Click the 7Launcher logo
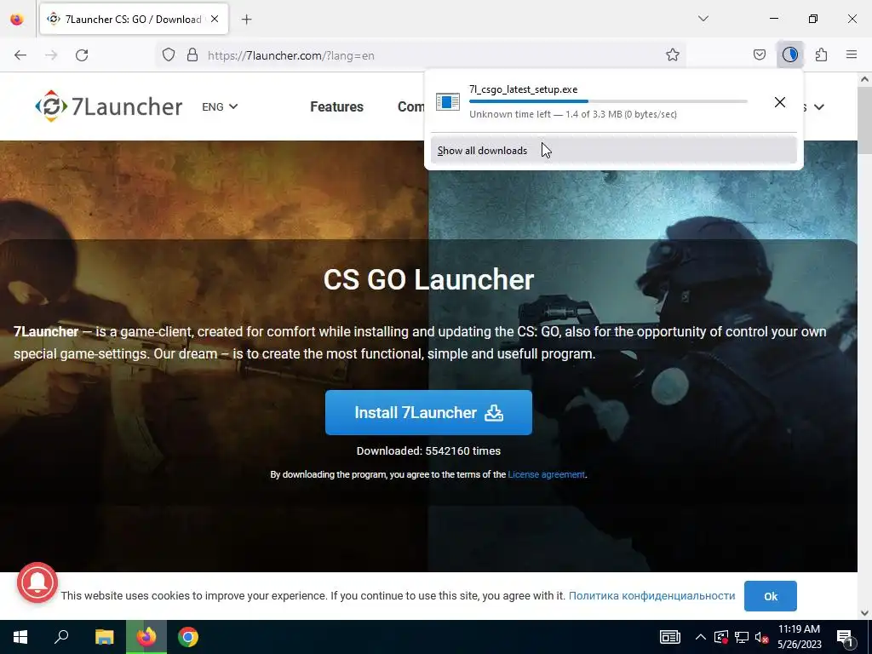 (x=109, y=106)
